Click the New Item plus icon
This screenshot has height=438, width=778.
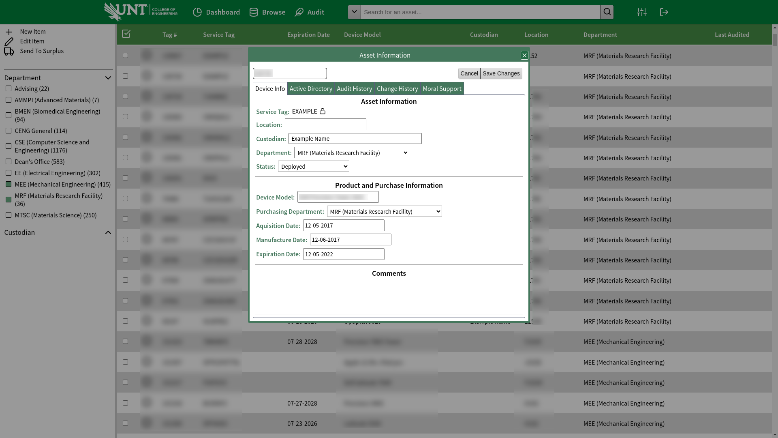click(x=9, y=32)
